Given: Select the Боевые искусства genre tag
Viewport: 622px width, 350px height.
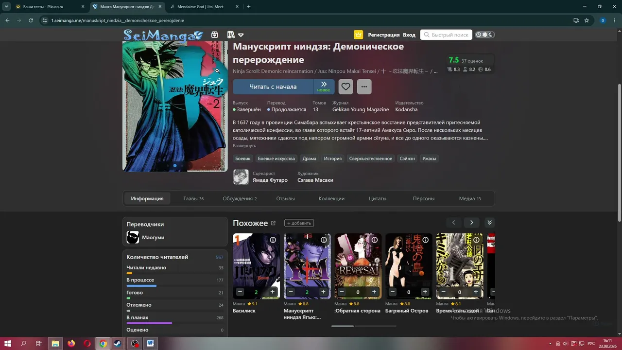Looking at the screenshot, I should point(276,158).
